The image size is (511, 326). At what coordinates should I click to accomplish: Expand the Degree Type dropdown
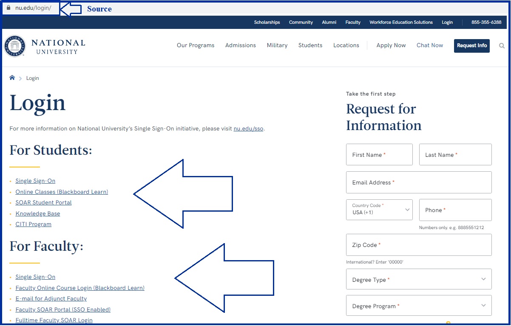(419, 279)
